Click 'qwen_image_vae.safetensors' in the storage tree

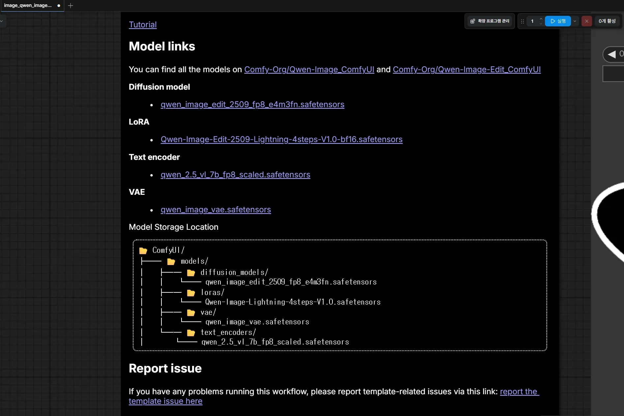(x=257, y=322)
